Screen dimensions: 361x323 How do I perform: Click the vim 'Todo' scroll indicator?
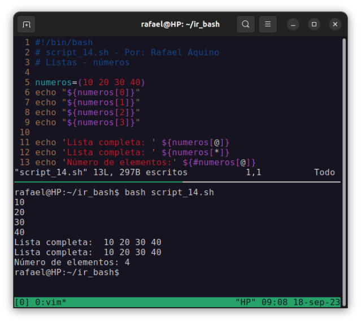pyautogui.click(x=324, y=172)
